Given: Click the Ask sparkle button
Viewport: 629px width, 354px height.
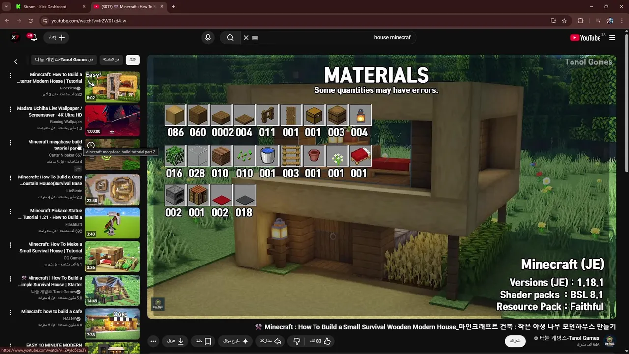Looking at the screenshot, I should click(x=236, y=341).
